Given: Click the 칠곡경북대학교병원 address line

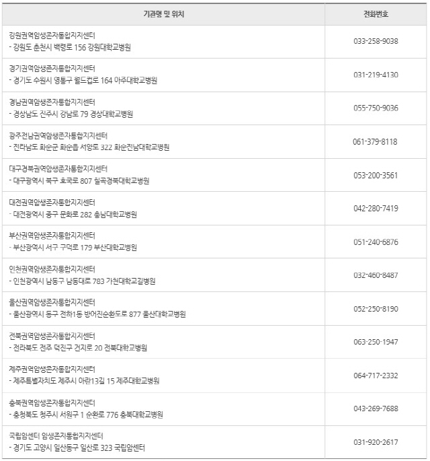Looking at the screenshot, I should coord(81,181).
